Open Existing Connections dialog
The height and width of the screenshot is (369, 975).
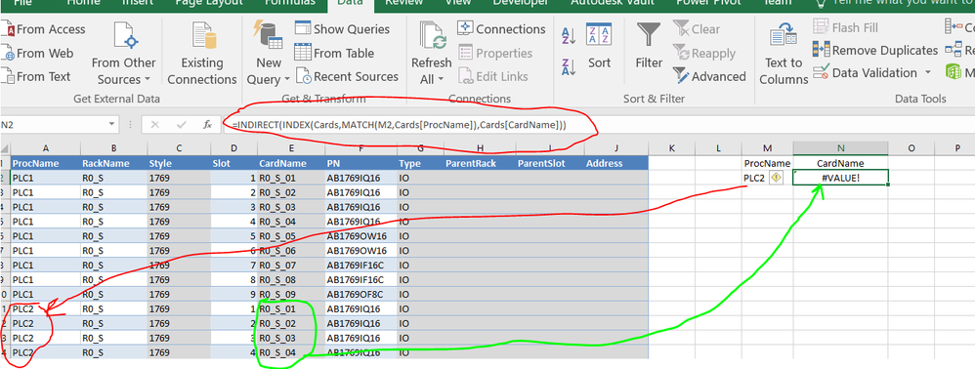[x=202, y=53]
